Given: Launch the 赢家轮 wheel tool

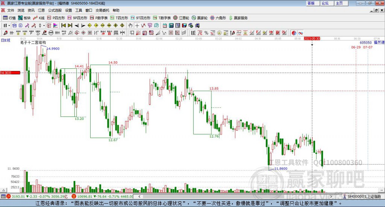Looking at the screenshot, I should (200, 18).
